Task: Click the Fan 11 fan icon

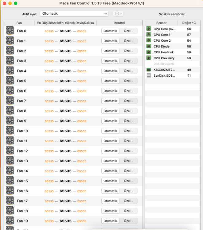Action: coord(10,140)
